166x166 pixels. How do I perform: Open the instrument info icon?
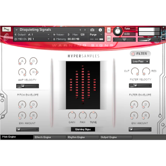tap(100, 30)
